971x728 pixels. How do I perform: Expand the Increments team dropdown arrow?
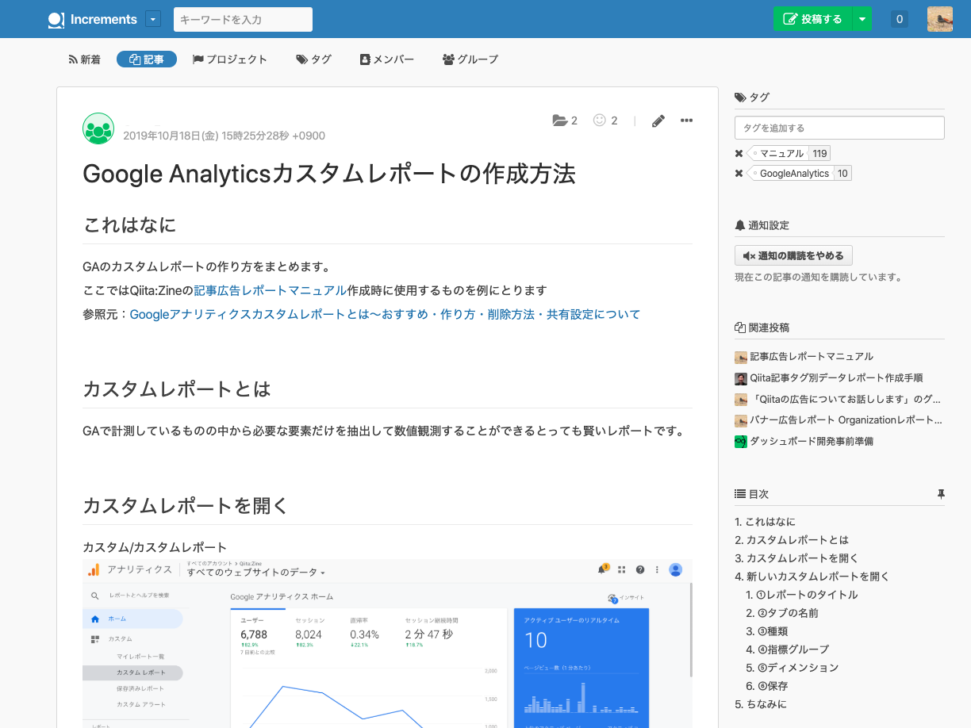(154, 19)
